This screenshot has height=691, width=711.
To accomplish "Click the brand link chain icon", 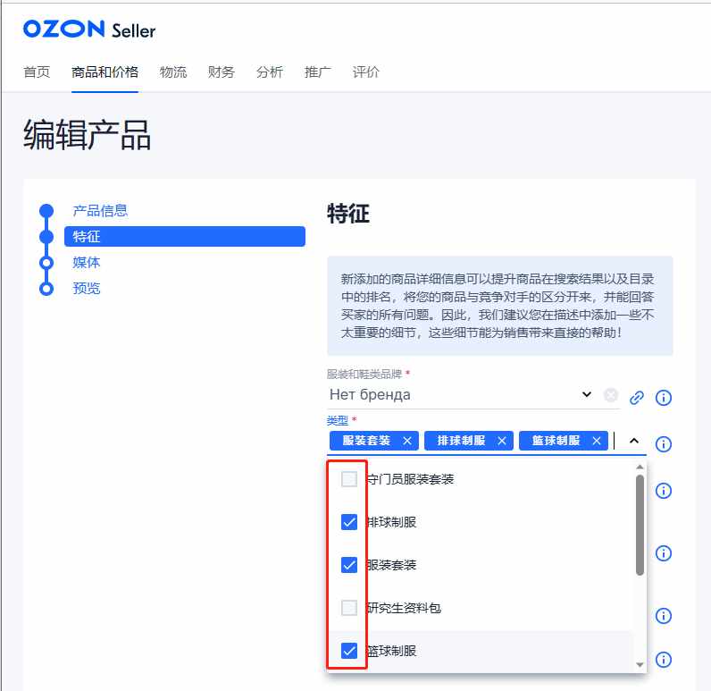I will click(x=637, y=398).
